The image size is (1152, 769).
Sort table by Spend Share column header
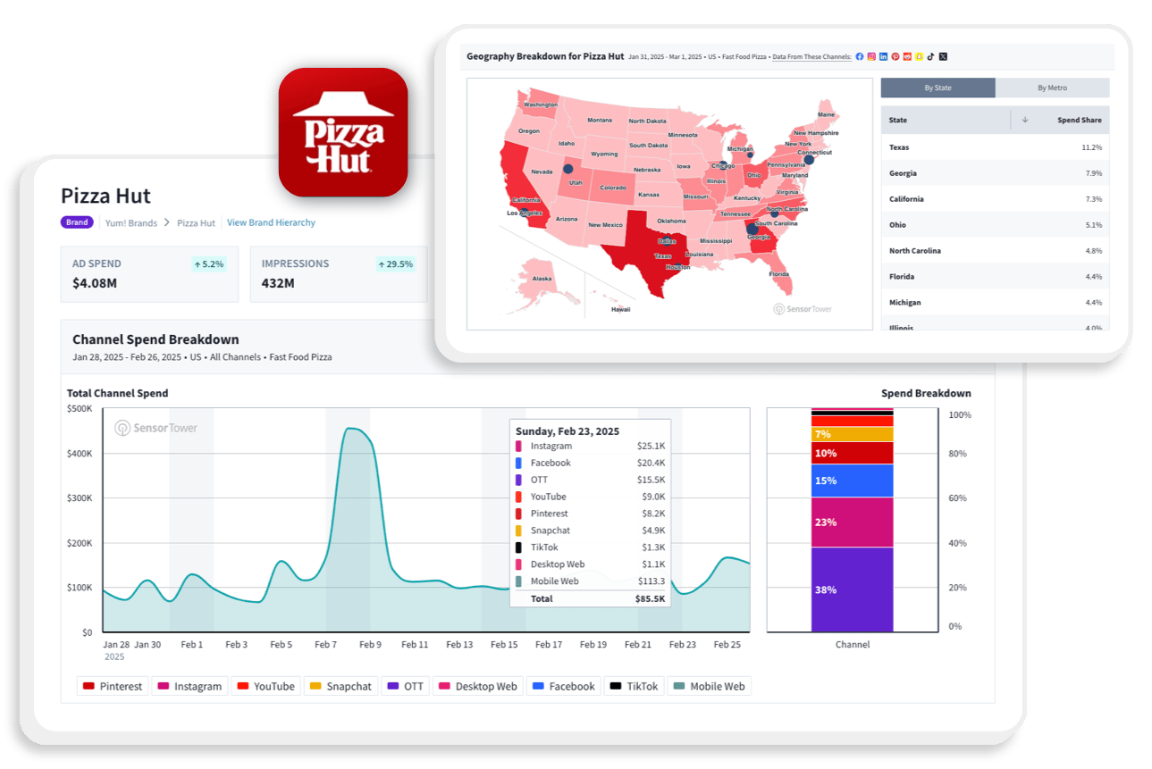click(1080, 120)
